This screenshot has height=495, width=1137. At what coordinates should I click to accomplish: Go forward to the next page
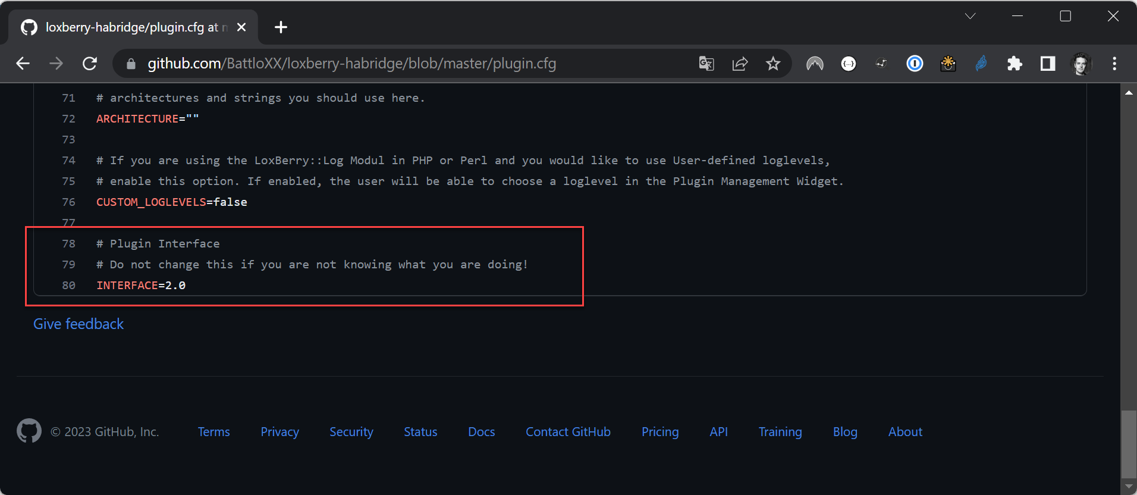click(x=56, y=64)
